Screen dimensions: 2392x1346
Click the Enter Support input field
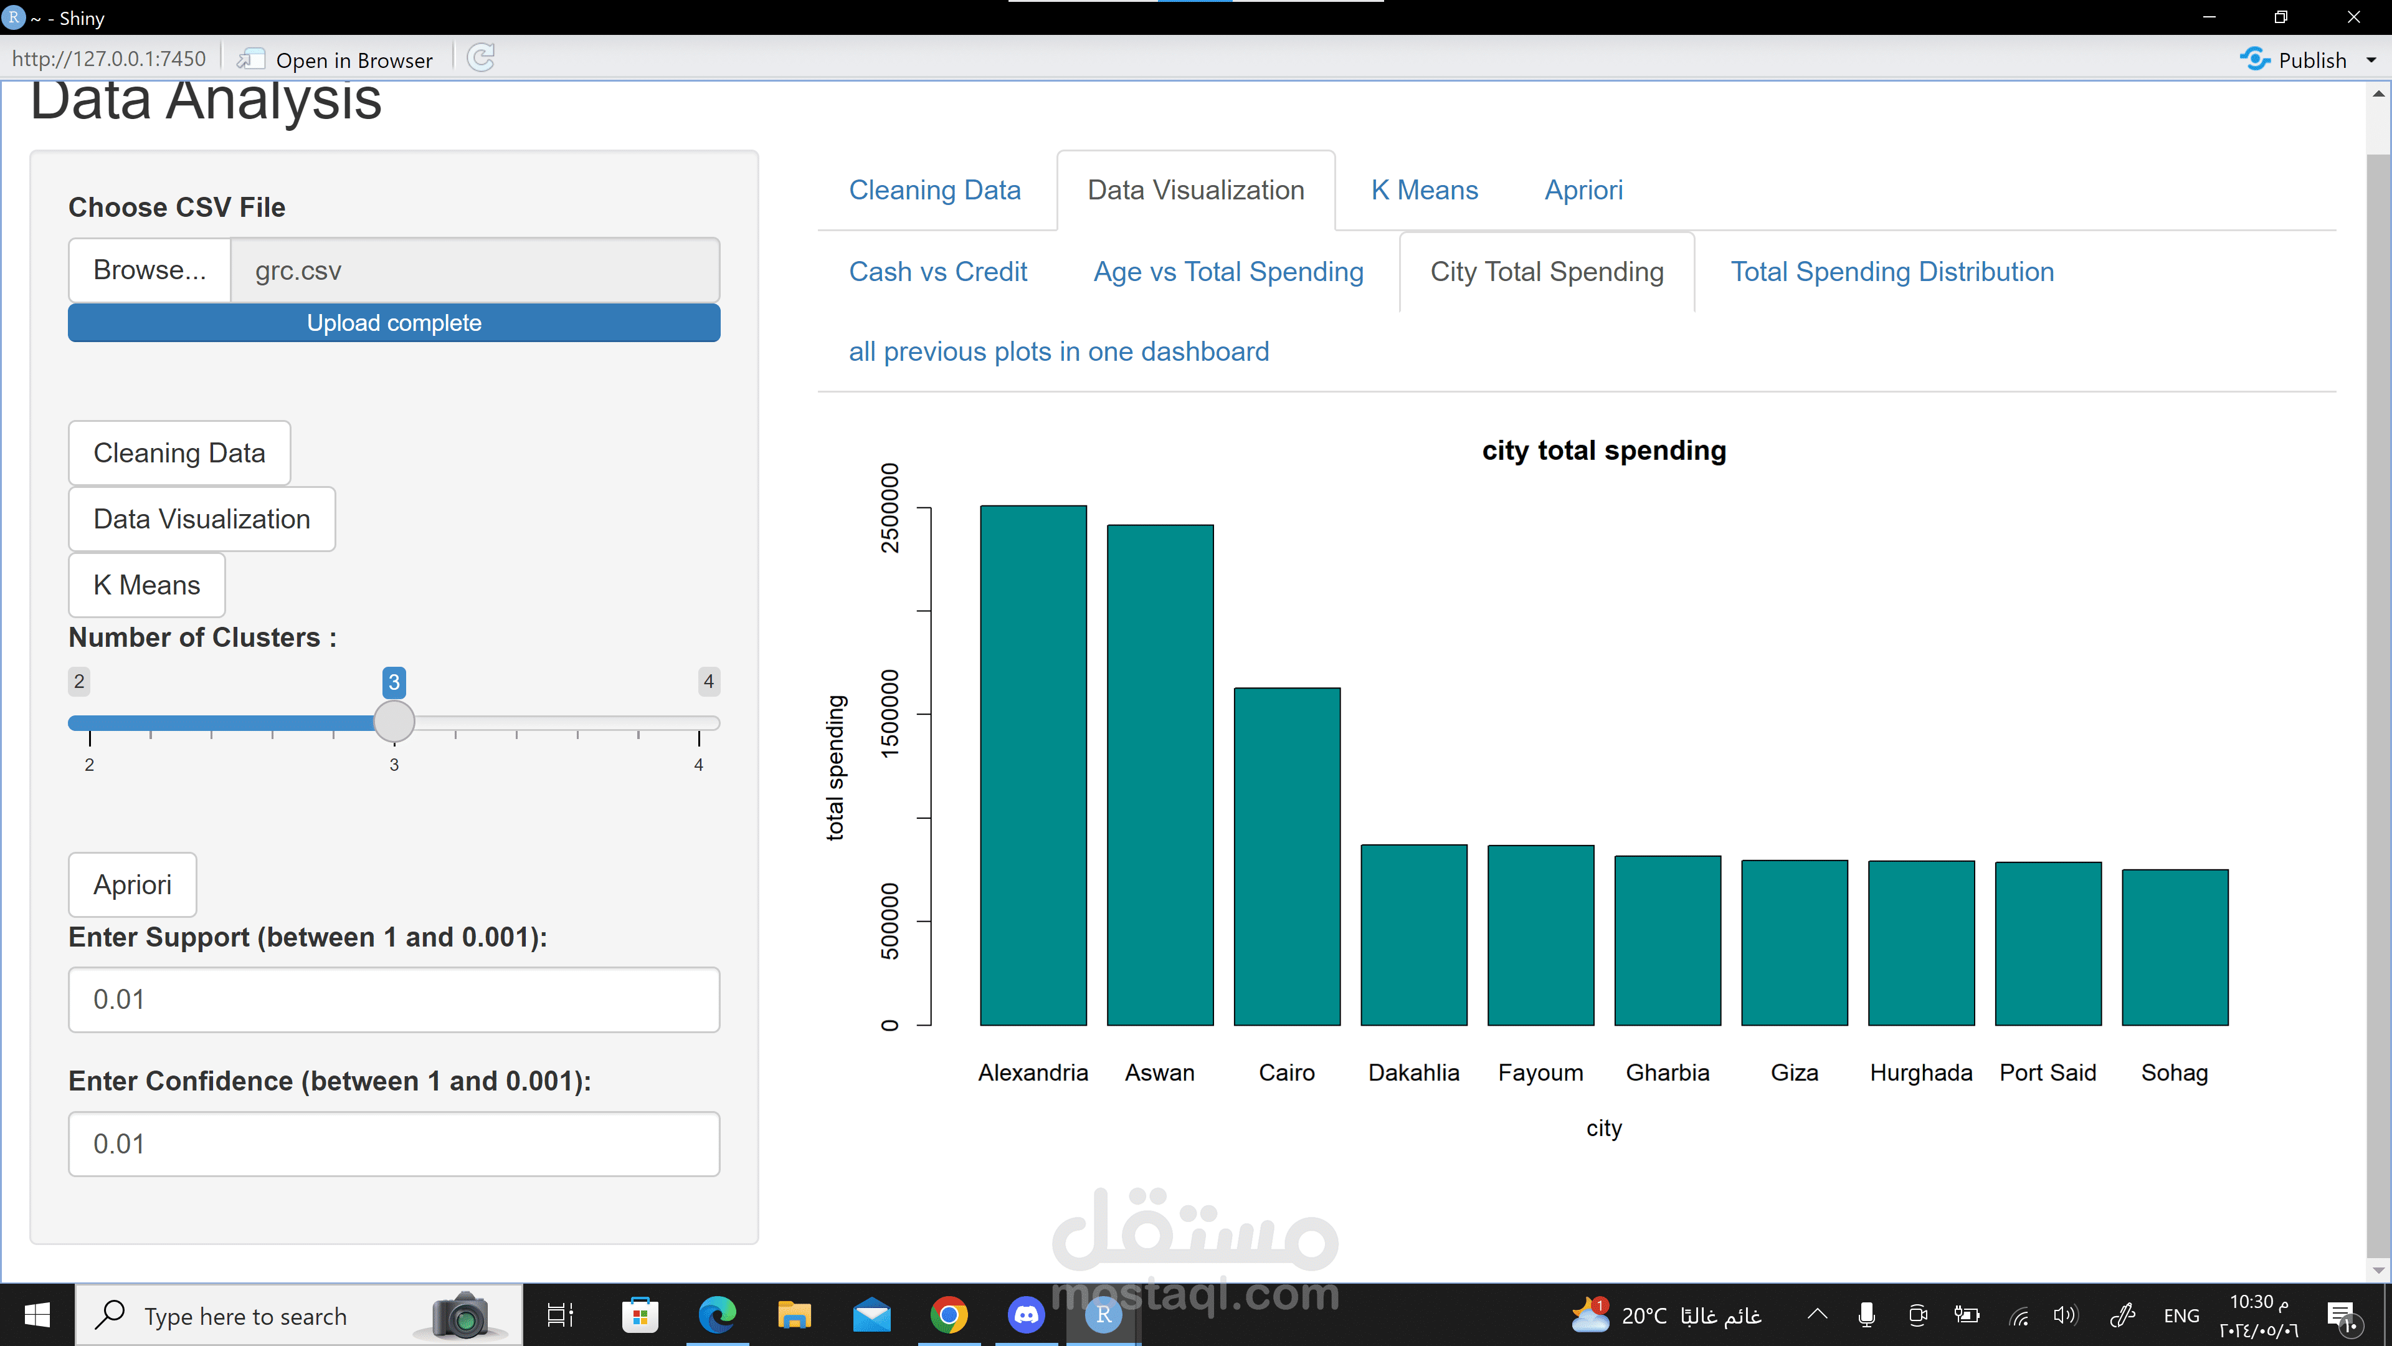pyautogui.click(x=394, y=1000)
